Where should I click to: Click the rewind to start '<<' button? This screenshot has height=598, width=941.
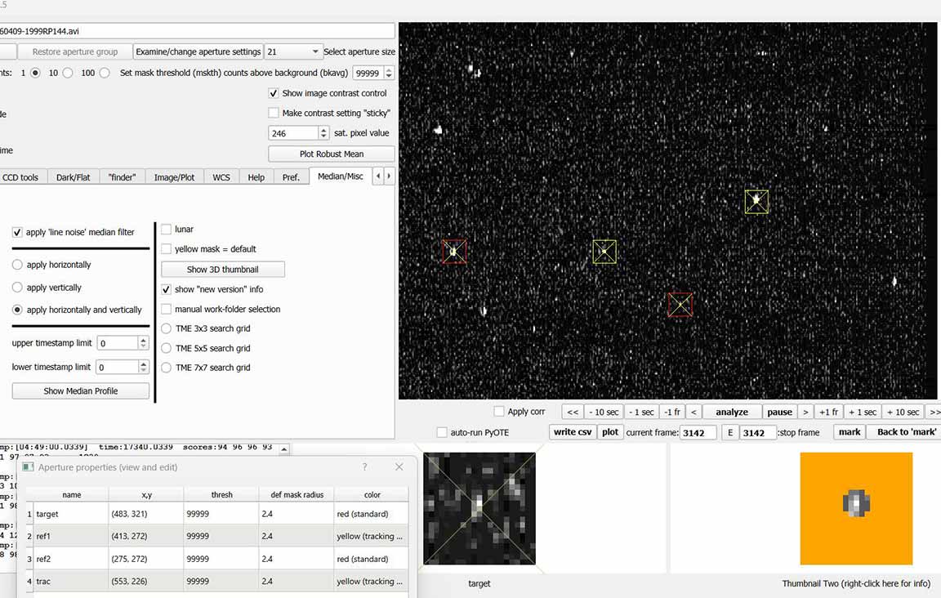tap(573, 412)
